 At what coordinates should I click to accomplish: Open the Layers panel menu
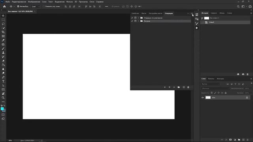coord(251,79)
